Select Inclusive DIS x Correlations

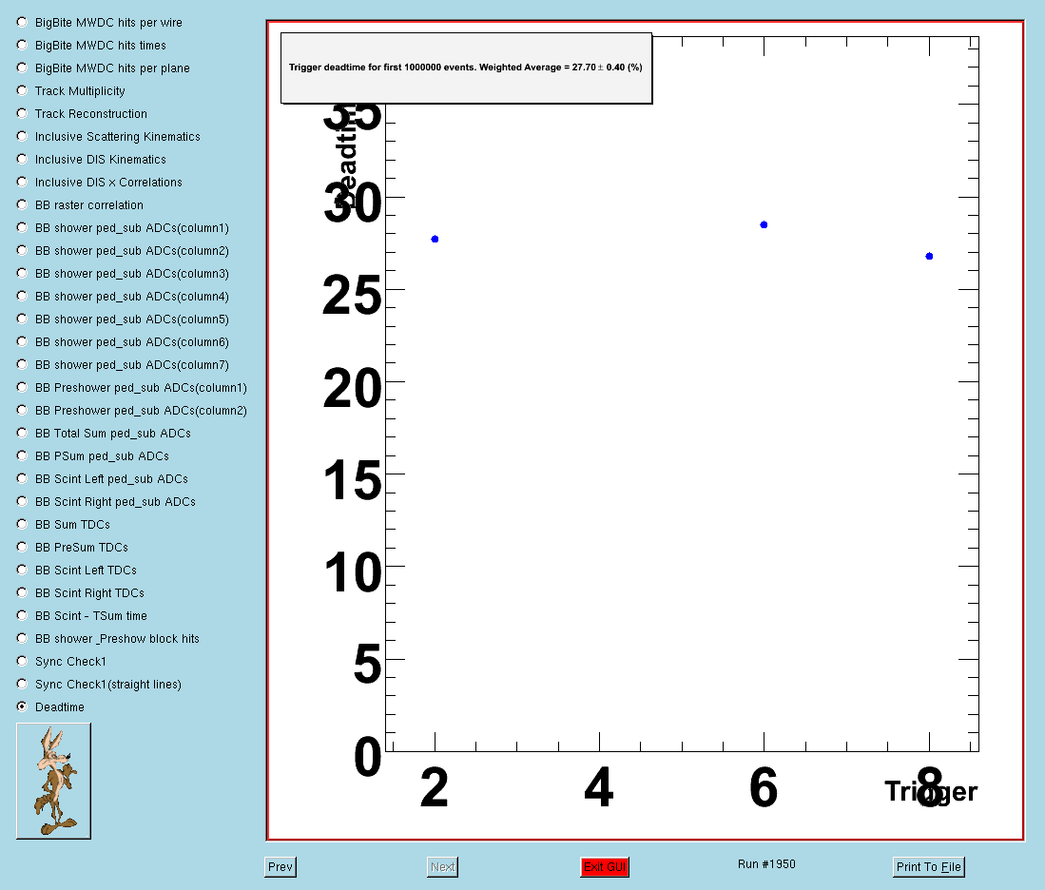tap(22, 182)
